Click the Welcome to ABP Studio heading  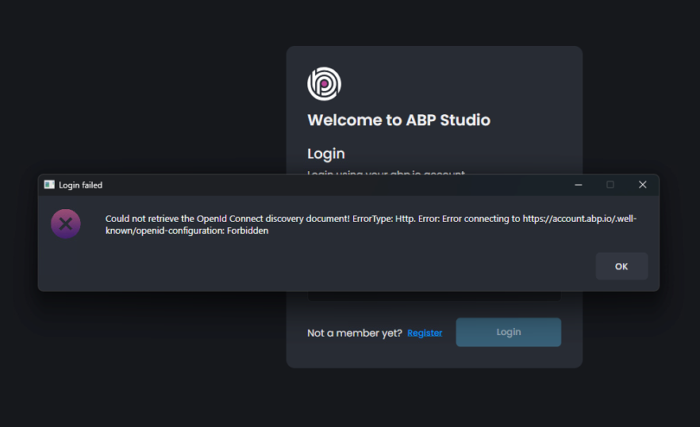click(x=398, y=120)
